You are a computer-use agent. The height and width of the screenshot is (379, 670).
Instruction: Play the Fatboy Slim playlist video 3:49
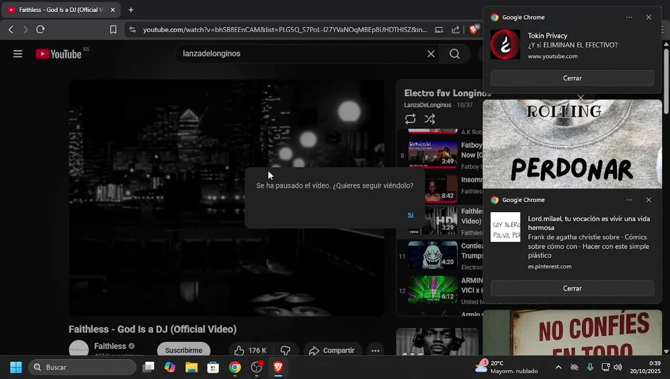coord(432,153)
